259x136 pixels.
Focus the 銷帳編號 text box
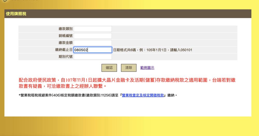[93, 36]
